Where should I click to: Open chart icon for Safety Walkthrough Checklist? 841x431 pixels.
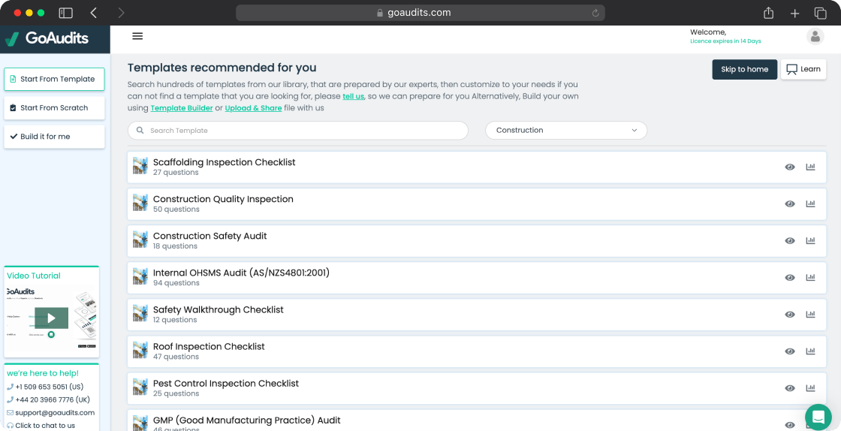(x=810, y=315)
